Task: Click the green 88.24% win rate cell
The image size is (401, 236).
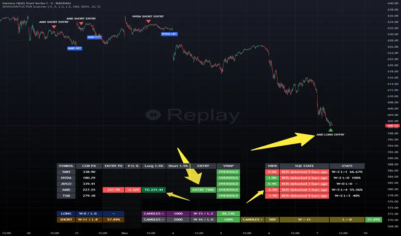Action: (228, 214)
